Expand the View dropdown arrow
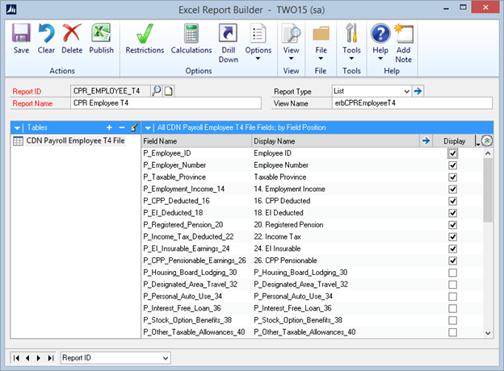504x371 pixels. point(291,58)
